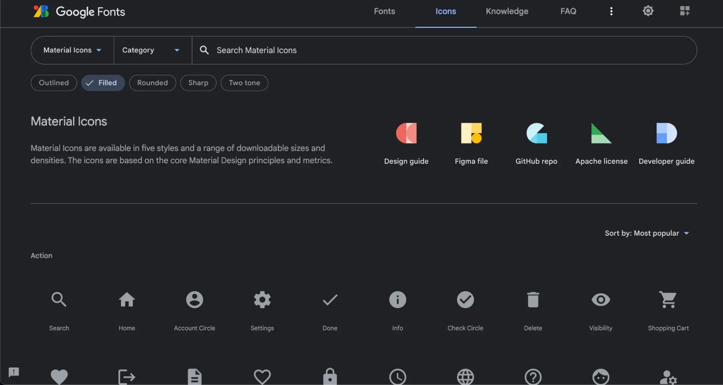The image size is (723, 385).
Task: Click the Google Fonts logo
Action: (x=79, y=12)
